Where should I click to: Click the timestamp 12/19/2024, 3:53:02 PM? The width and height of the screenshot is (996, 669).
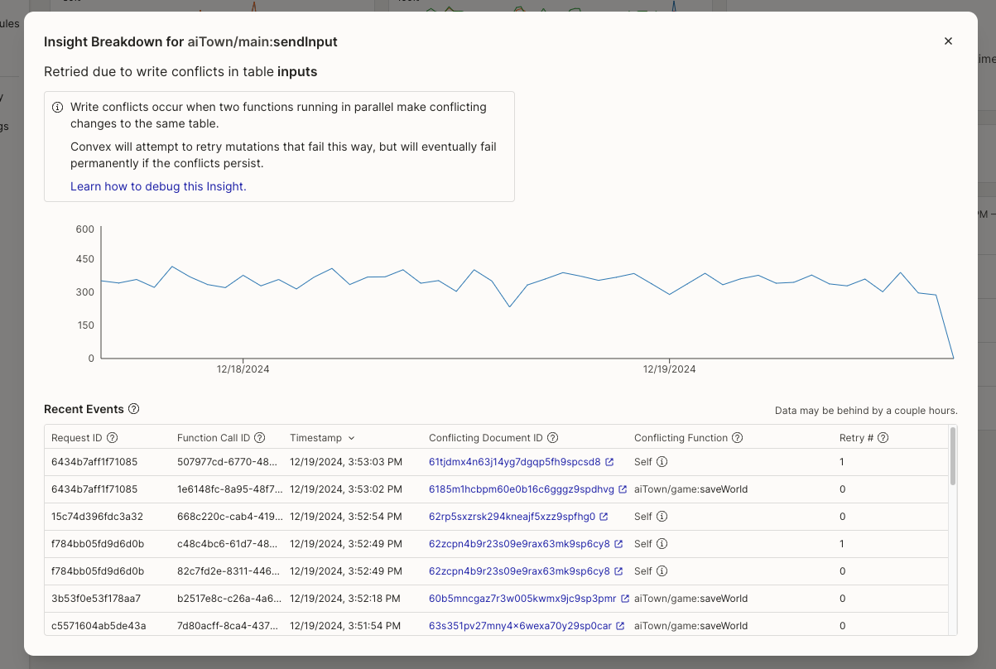[346, 489]
